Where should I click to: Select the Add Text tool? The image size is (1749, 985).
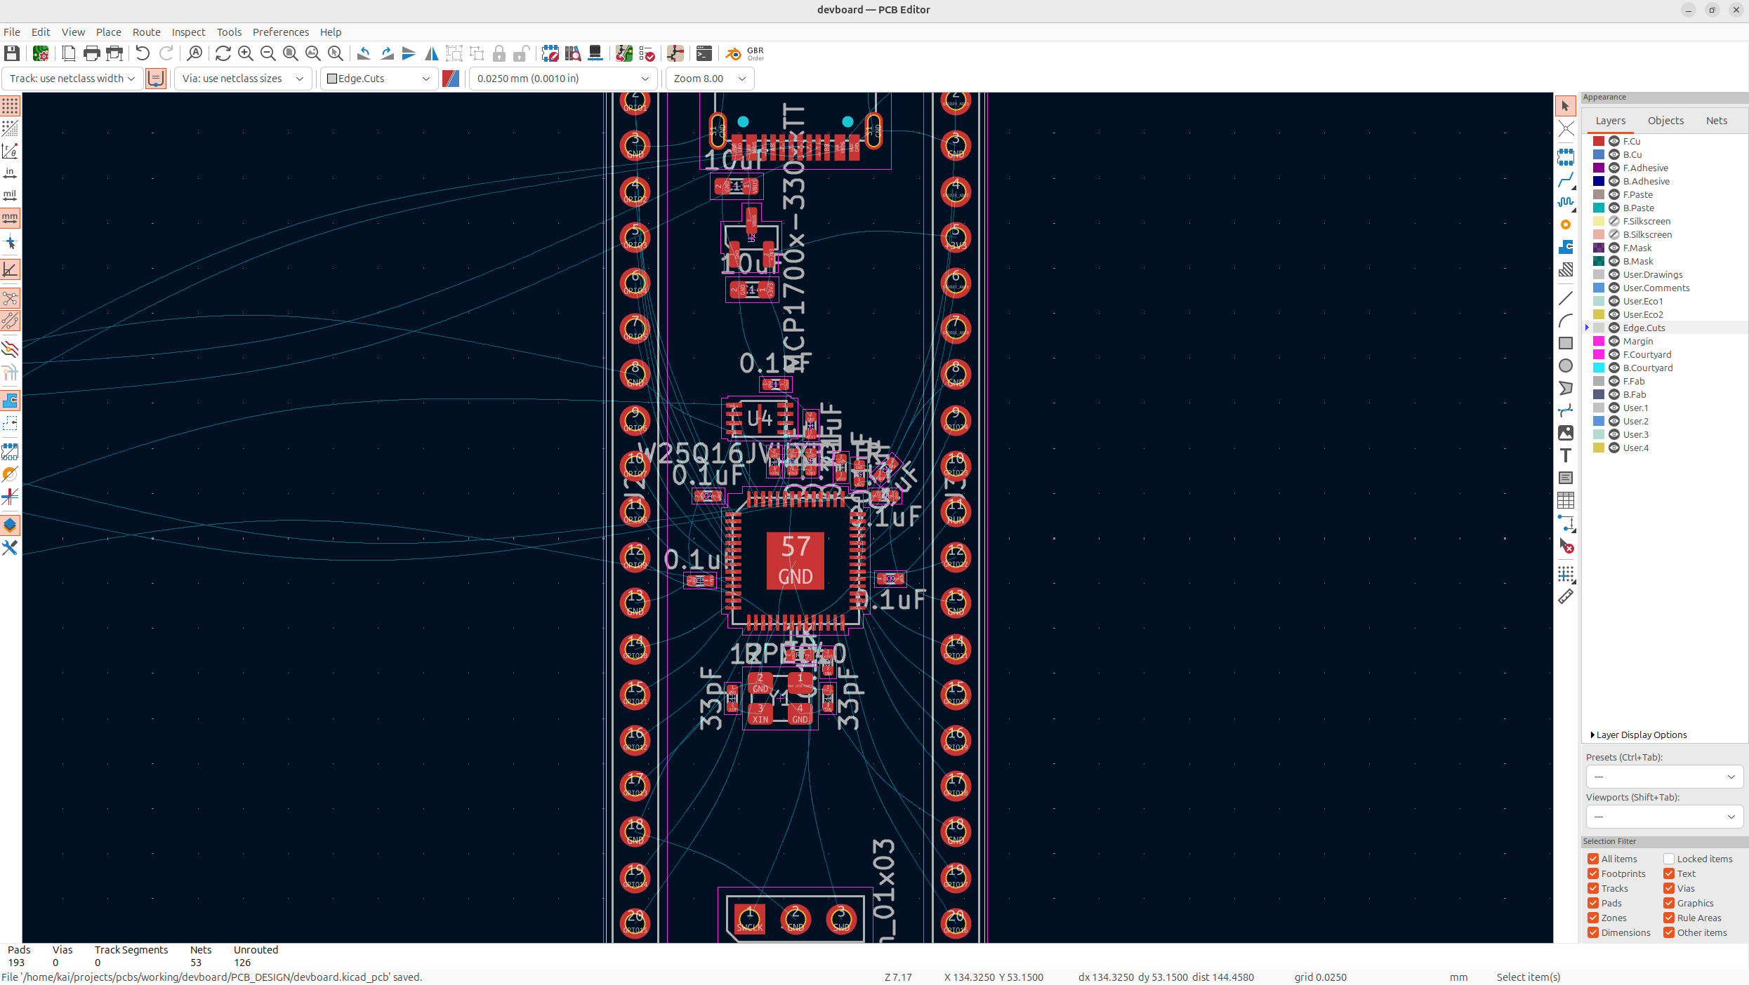(1565, 455)
